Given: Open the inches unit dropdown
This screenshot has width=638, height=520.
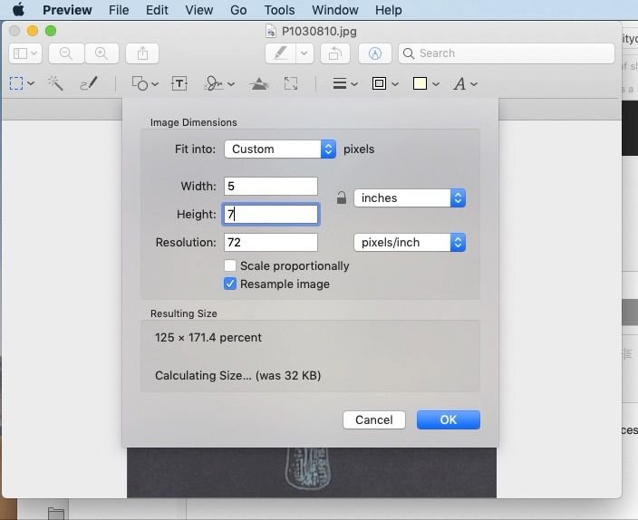Looking at the screenshot, I should coord(409,198).
